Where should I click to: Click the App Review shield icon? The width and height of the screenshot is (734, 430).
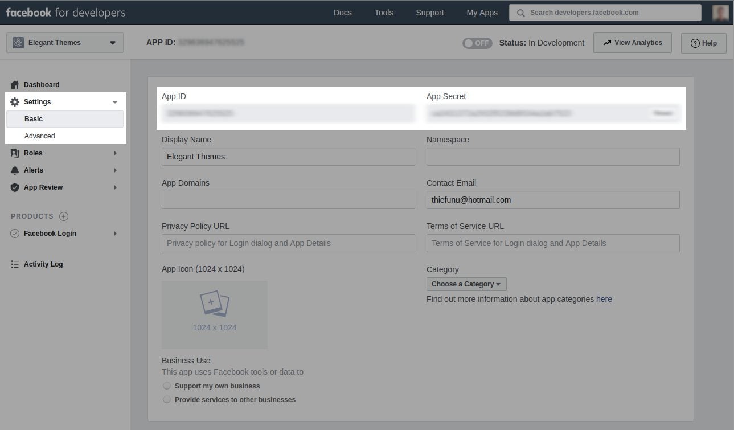pyautogui.click(x=15, y=187)
